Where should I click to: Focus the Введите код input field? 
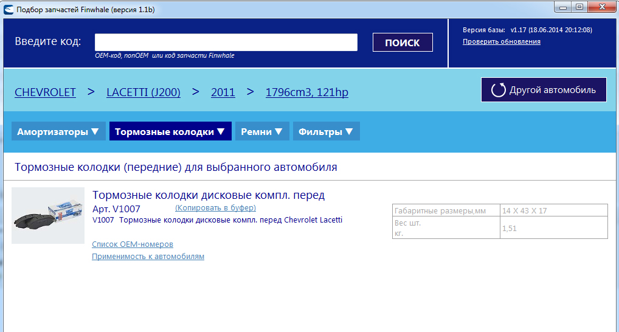pos(226,43)
